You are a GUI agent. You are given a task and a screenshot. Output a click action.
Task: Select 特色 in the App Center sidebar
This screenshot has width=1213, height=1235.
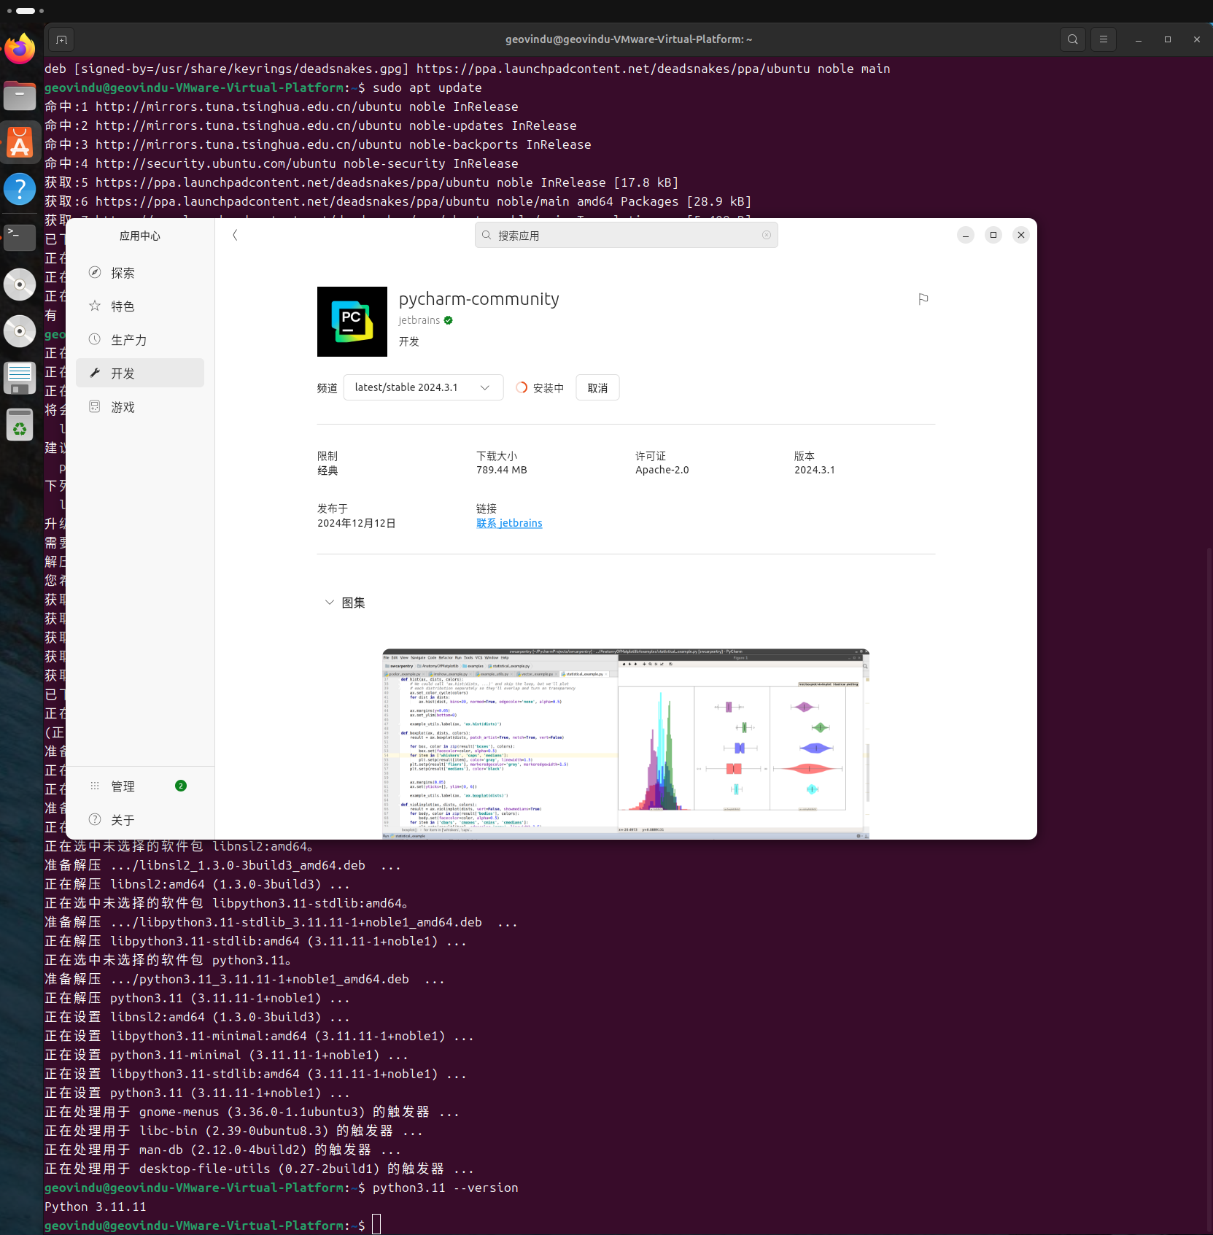tap(140, 306)
